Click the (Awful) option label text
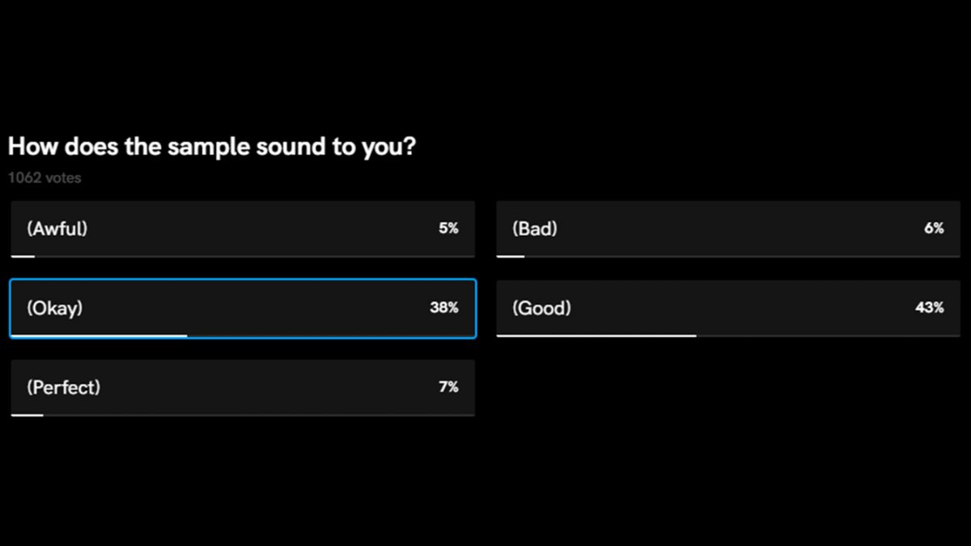 click(x=57, y=229)
